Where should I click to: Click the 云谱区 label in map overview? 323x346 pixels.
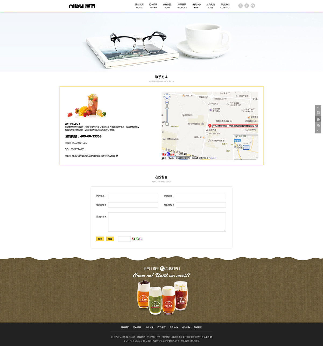[x=238, y=141]
